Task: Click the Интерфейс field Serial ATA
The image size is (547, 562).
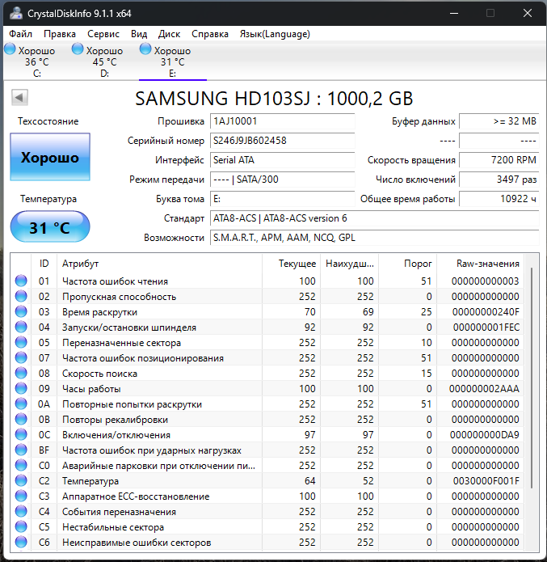Action: coord(282,160)
